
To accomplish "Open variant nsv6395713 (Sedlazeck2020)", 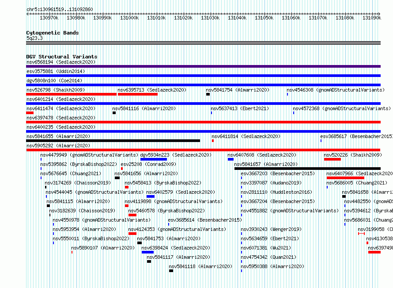I will (x=152, y=90).
